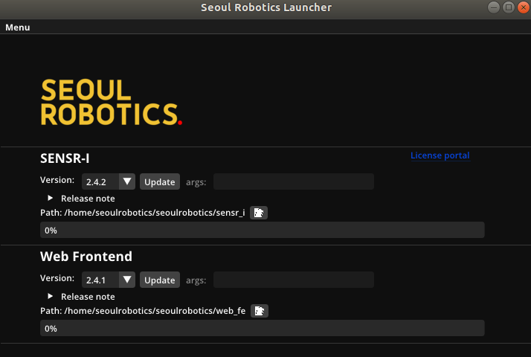The width and height of the screenshot is (531, 357).
Task: Click Update button for SENSR-I
Action: point(160,182)
